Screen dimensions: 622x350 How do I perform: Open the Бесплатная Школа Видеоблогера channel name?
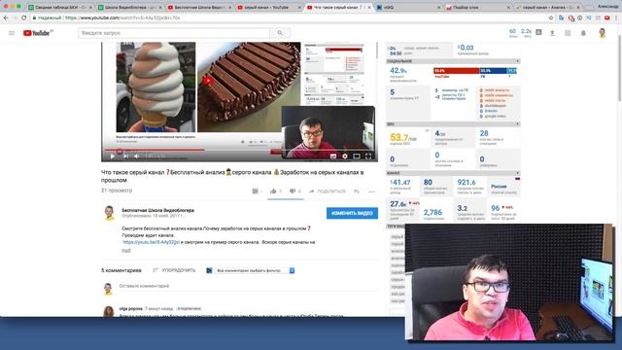[x=157, y=210]
